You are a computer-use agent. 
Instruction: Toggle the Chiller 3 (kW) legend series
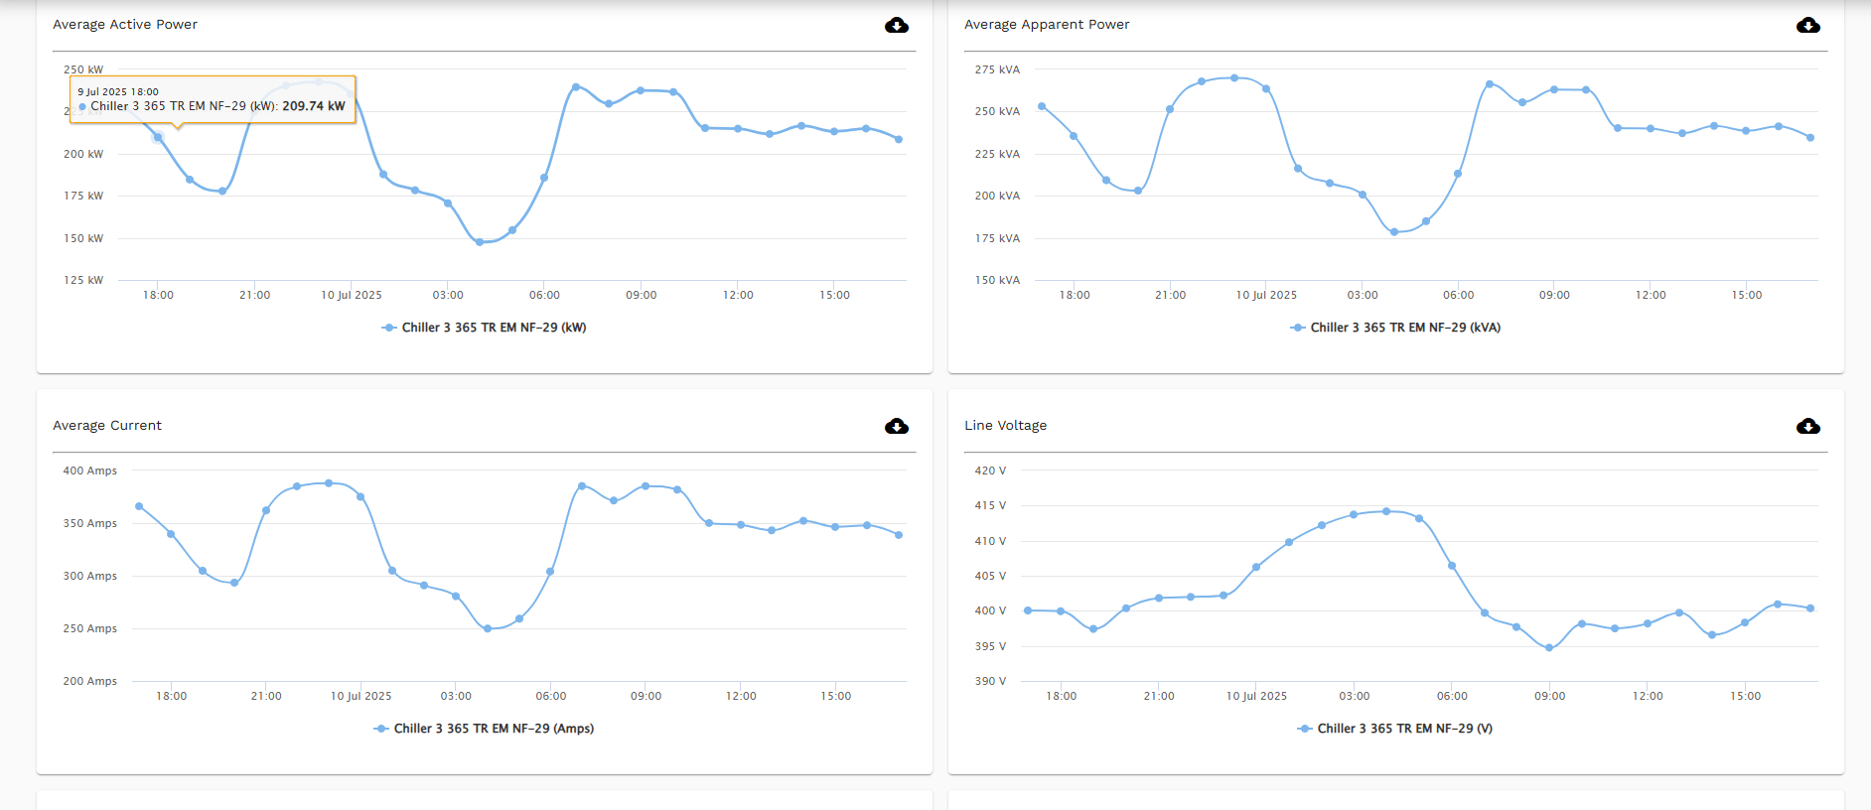[x=485, y=328]
